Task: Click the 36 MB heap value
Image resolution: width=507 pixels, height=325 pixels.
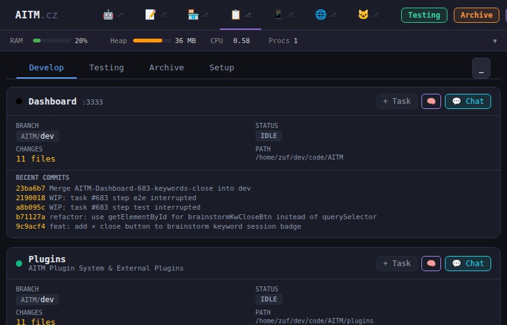Action: click(x=185, y=41)
